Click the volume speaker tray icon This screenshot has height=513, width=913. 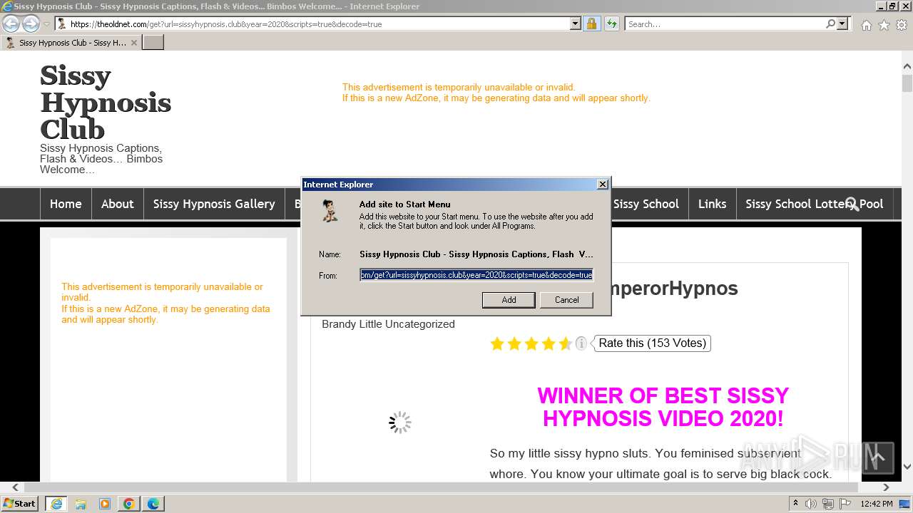click(x=811, y=504)
